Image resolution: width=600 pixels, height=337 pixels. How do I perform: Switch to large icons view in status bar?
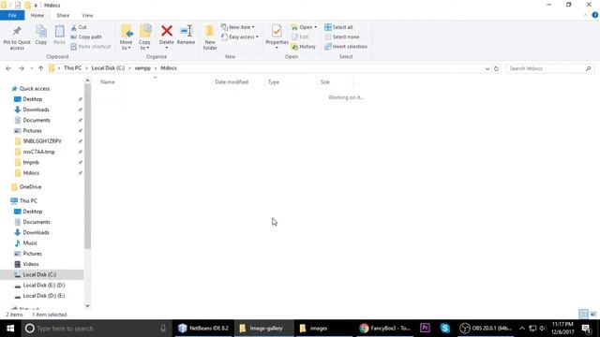tap(593, 315)
